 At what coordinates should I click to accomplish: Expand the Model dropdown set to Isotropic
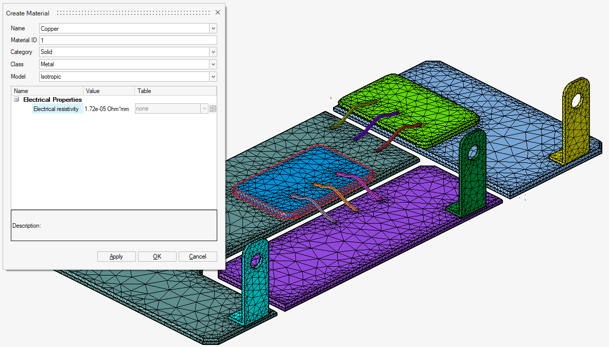(x=213, y=77)
